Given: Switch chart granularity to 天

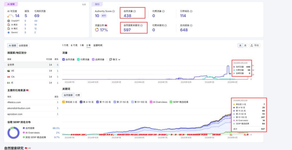Looking at the screenshot, I should pos(240,46).
